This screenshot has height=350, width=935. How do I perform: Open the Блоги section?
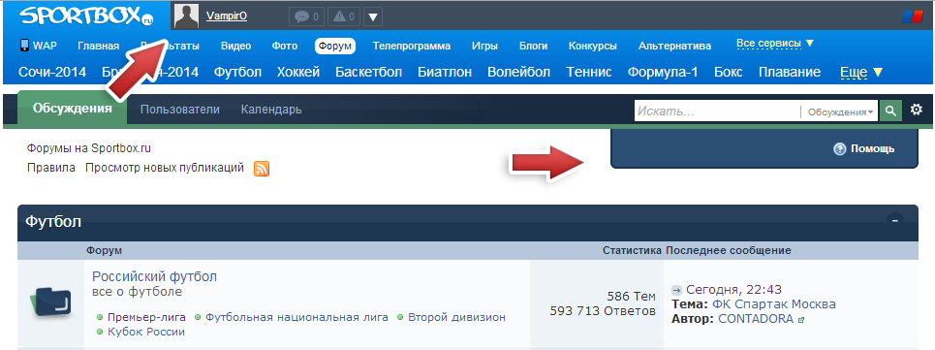pos(533,46)
